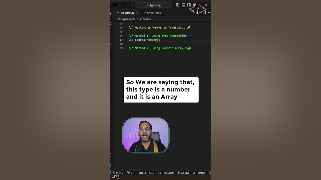Image resolution: width=321 pixels, height=180 pixels.
Task: Start the Go Live server
Action: click(183, 173)
